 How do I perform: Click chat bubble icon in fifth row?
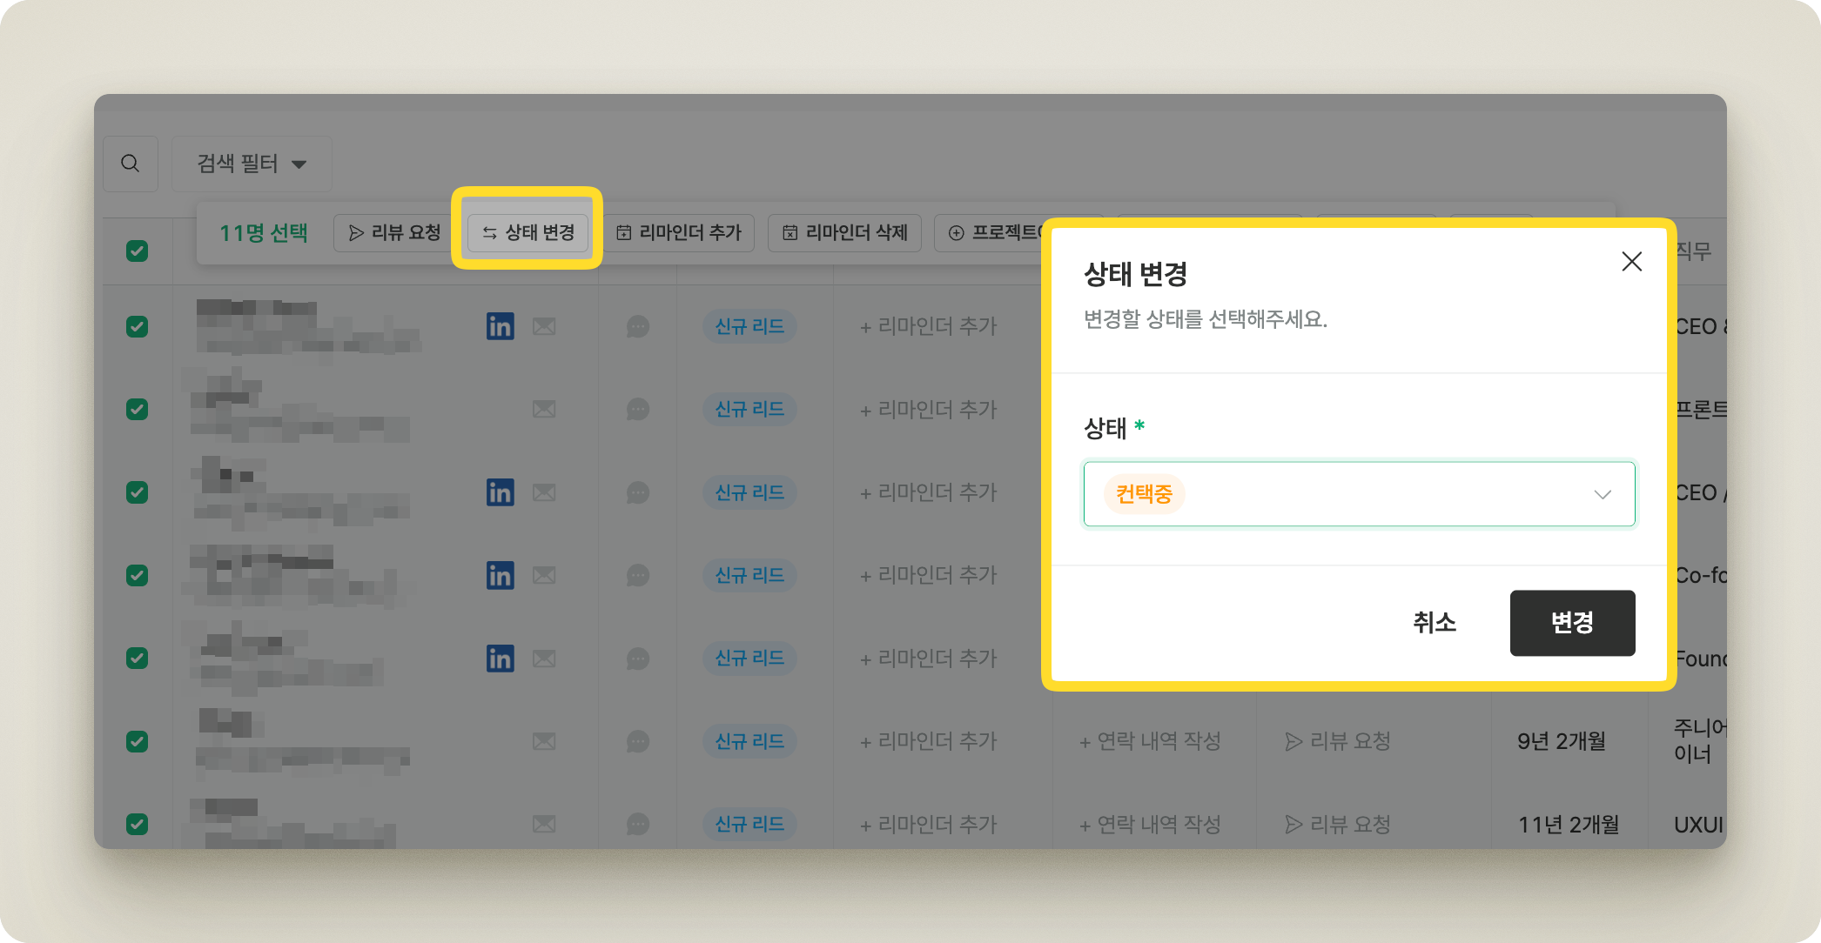click(x=638, y=659)
